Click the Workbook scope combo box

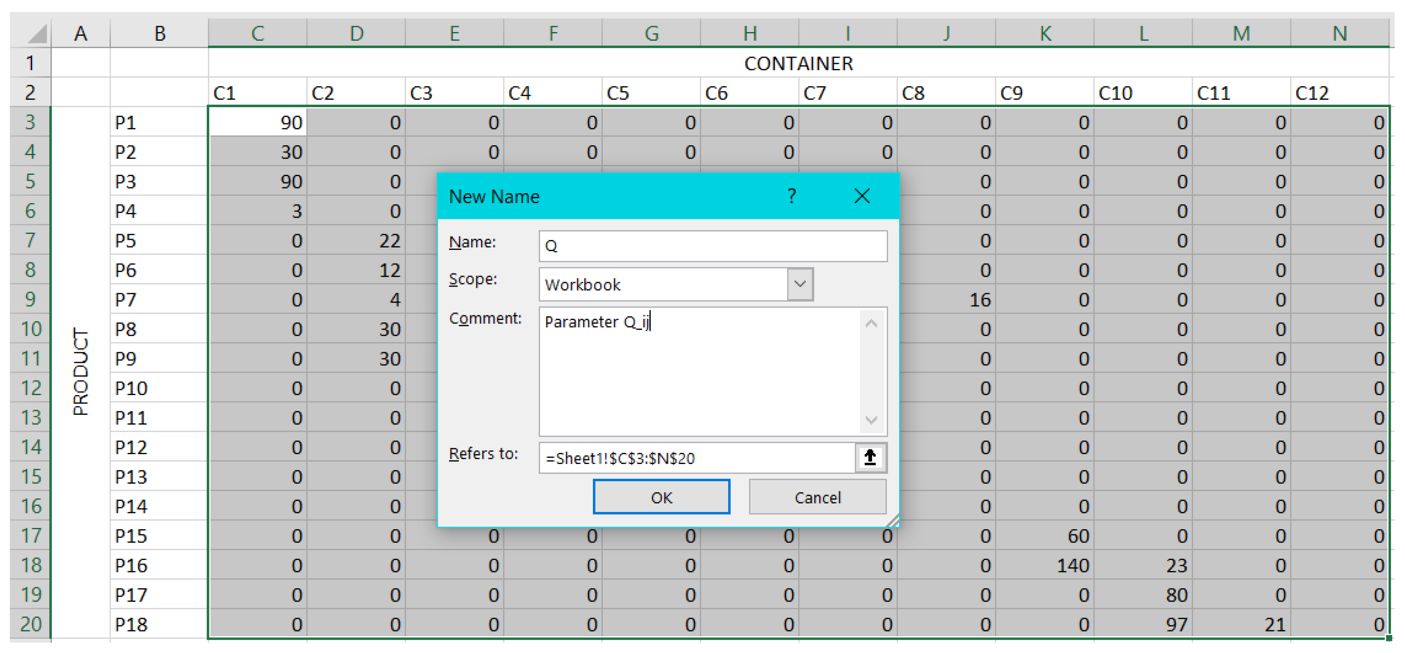(663, 284)
